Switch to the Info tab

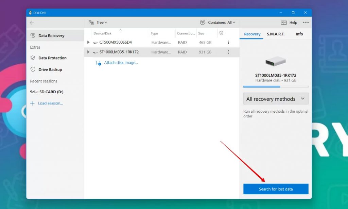point(299,34)
